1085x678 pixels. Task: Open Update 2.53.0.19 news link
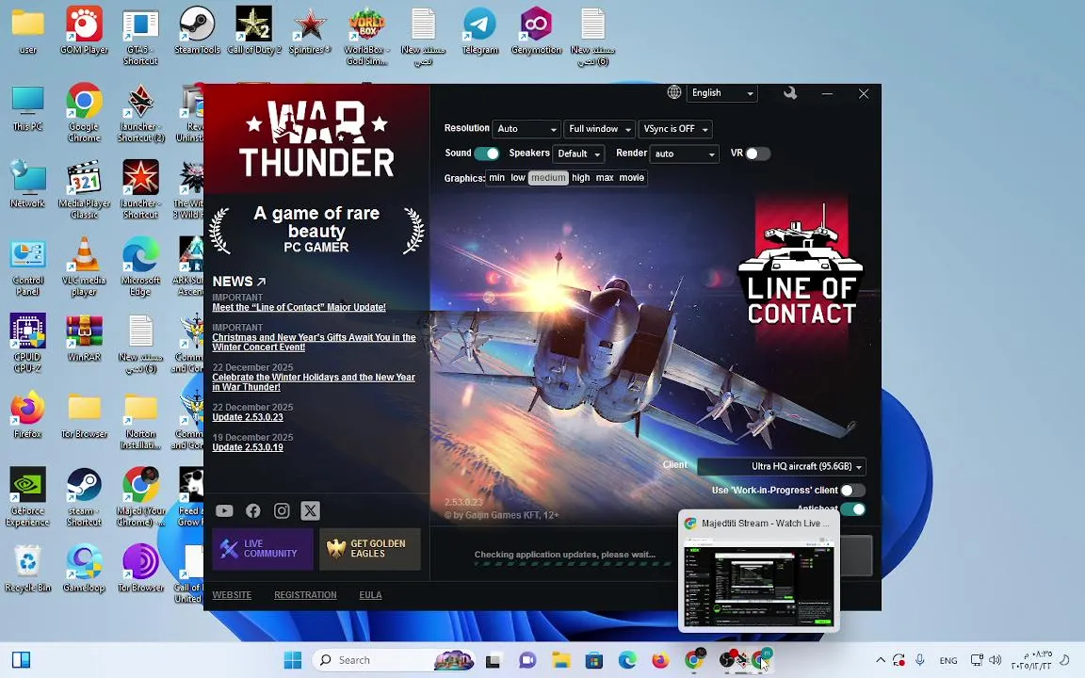pyautogui.click(x=247, y=447)
